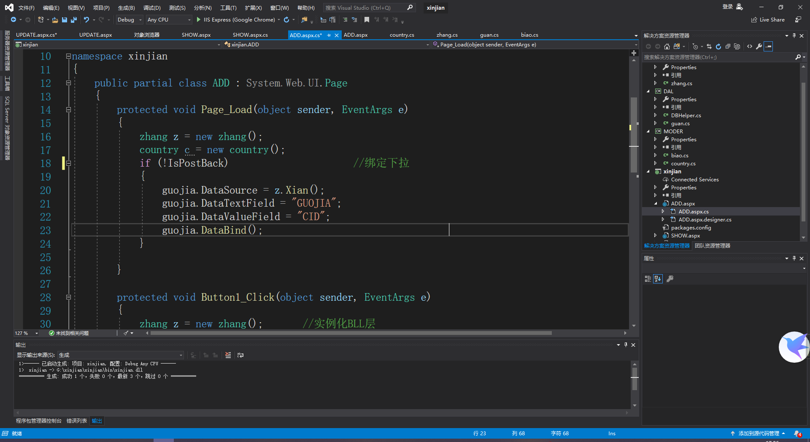Toggle auto-hide pin of Properties panel
The height and width of the screenshot is (442, 810).
(x=794, y=259)
